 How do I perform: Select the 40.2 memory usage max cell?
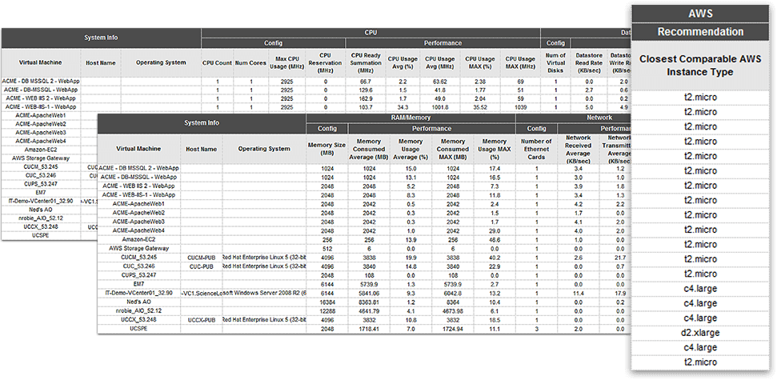point(495,257)
